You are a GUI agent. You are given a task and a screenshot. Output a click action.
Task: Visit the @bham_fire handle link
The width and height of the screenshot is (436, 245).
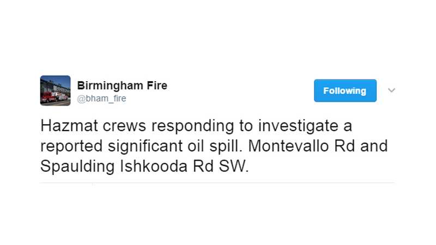point(101,99)
